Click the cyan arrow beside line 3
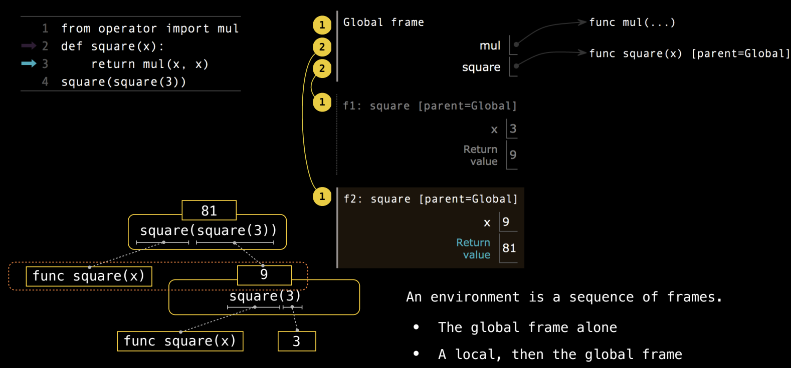 click(x=29, y=63)
